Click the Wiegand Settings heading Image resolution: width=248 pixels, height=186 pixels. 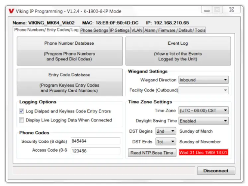click(x=148, y=71)
